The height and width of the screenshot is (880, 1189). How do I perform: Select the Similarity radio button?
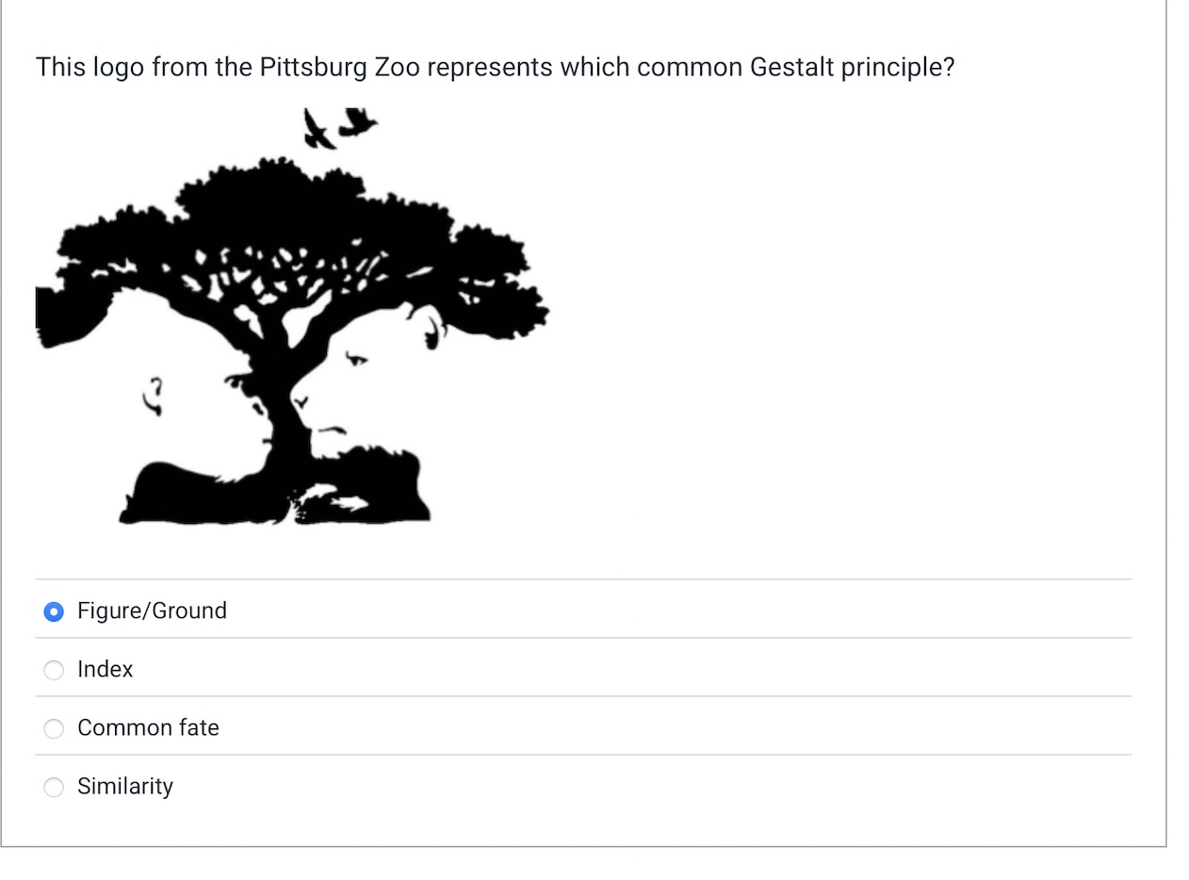[x=54, y=787]
